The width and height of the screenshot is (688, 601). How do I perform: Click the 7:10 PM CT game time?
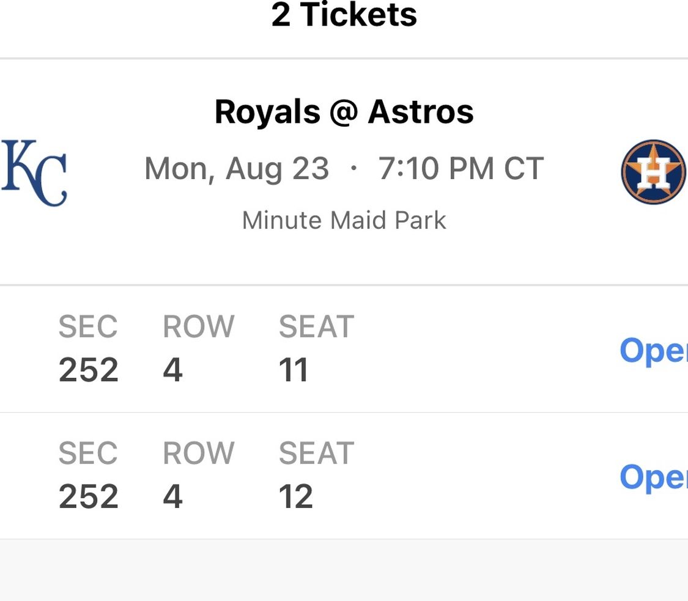461,169
